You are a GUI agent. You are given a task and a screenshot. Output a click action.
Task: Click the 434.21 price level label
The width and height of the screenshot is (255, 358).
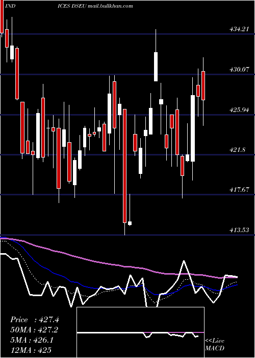[239, 29]
